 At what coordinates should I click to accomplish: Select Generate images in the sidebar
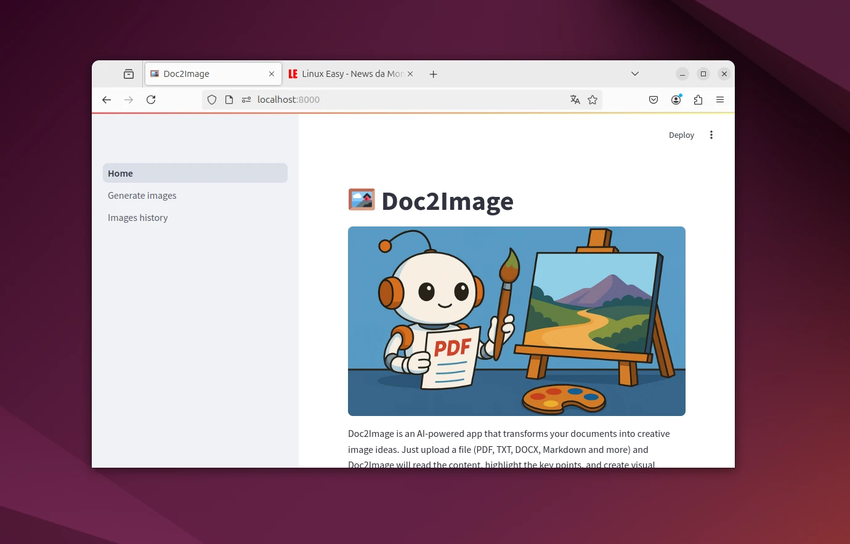(142, 195)
